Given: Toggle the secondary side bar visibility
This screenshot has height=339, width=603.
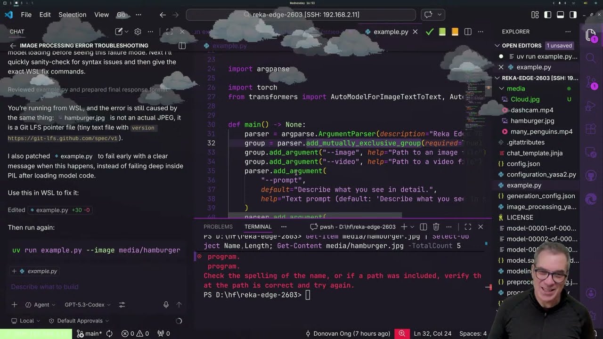Looking at the screenshot, I should (x=573, y=15).
